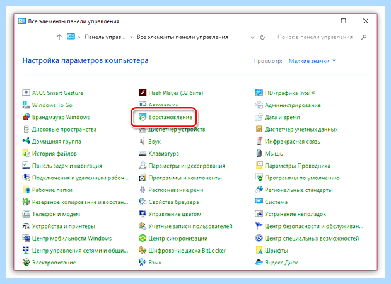391x284 pixels.
Task: Open the ASUS Smart Gesture icon
Action: [26, 93]
